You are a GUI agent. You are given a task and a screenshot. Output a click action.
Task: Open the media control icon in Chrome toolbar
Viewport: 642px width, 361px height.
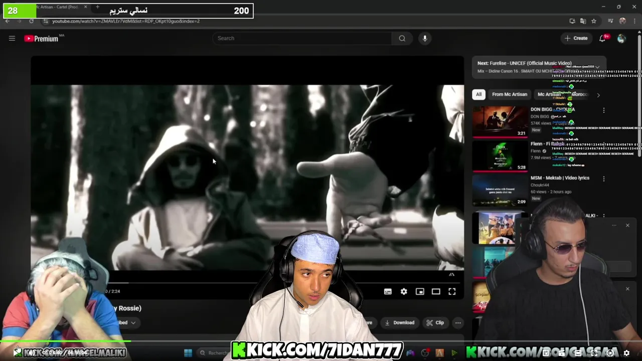[x=610, y=21]
